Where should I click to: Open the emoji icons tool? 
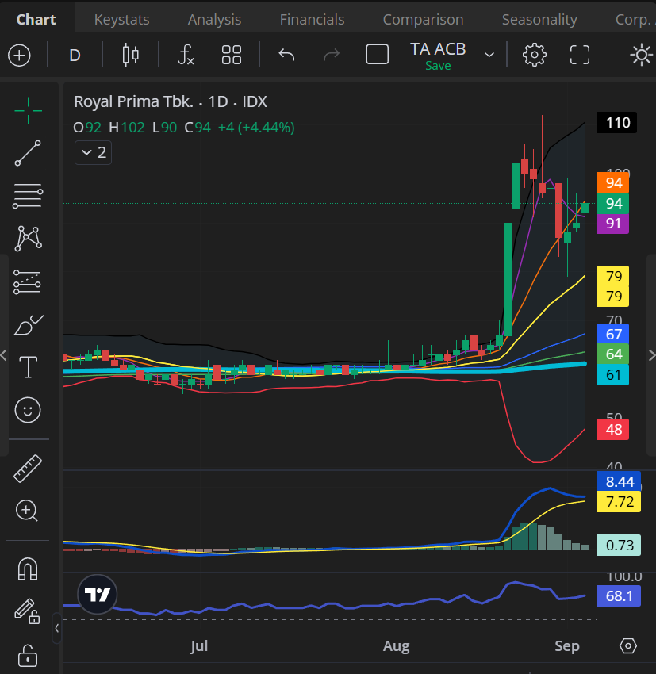(28, 410)
